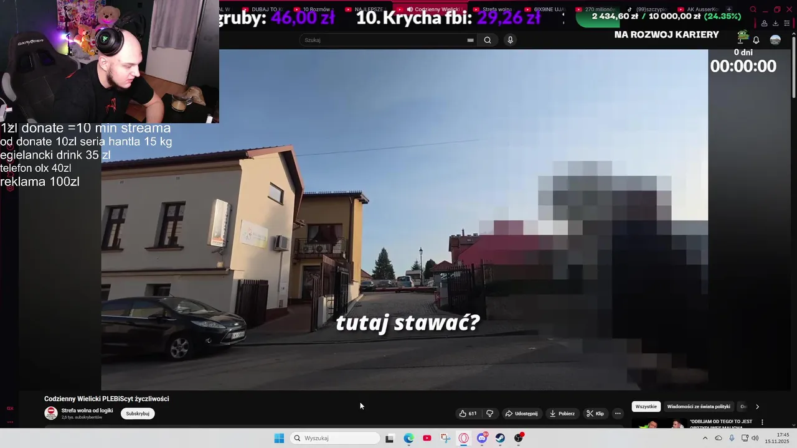This screenshot has height=448, width=797.
Task: Open the clock showing 17:45
Action: pos(777,438)
